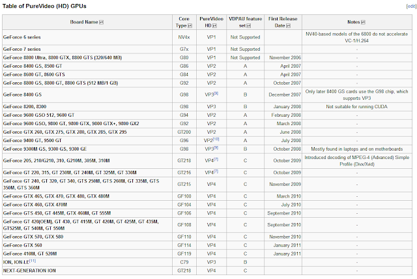Click the GeForce 6 series row name
417x279 pixels.
[22, 37]
